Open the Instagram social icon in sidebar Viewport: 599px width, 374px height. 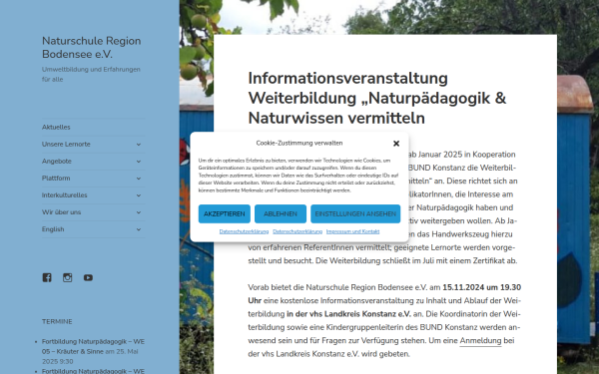(67, 277)
